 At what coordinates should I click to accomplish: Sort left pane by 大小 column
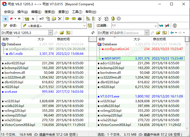[46, 39]
